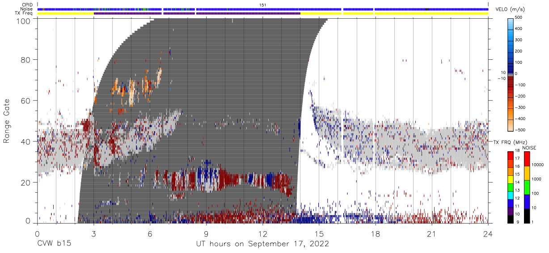549x253 pixels.
Task: Click the 6 tick on UT hours axis
Action: 150,233
